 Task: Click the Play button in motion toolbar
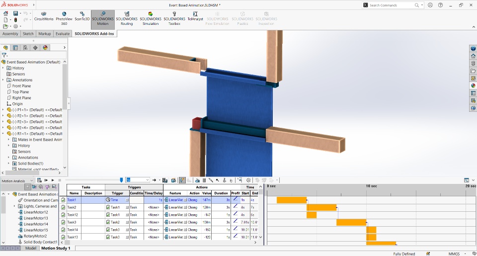[53, 180]
